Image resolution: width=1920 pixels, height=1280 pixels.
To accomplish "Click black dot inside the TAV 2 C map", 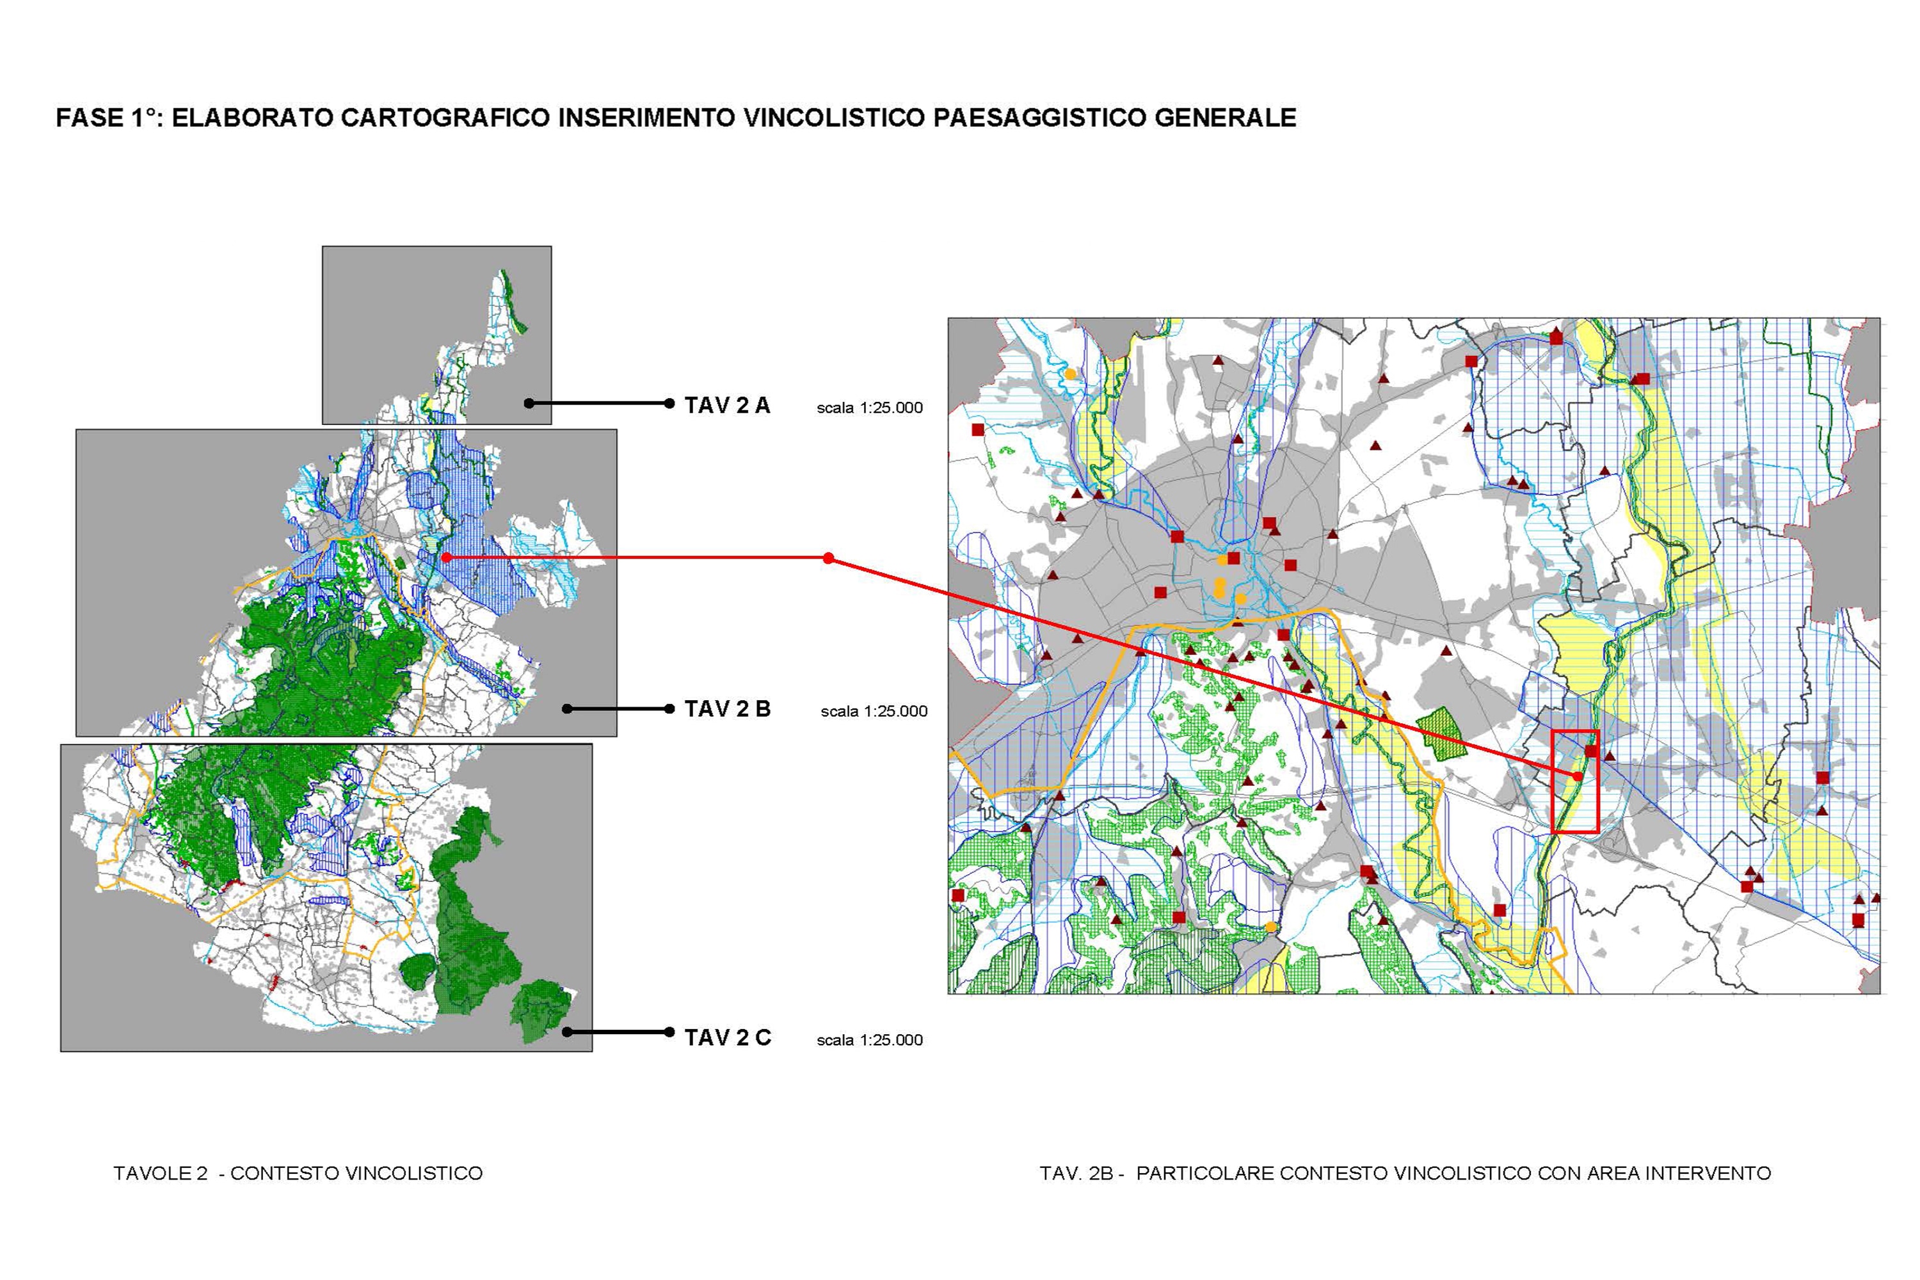I will (x=567, y=1032).
